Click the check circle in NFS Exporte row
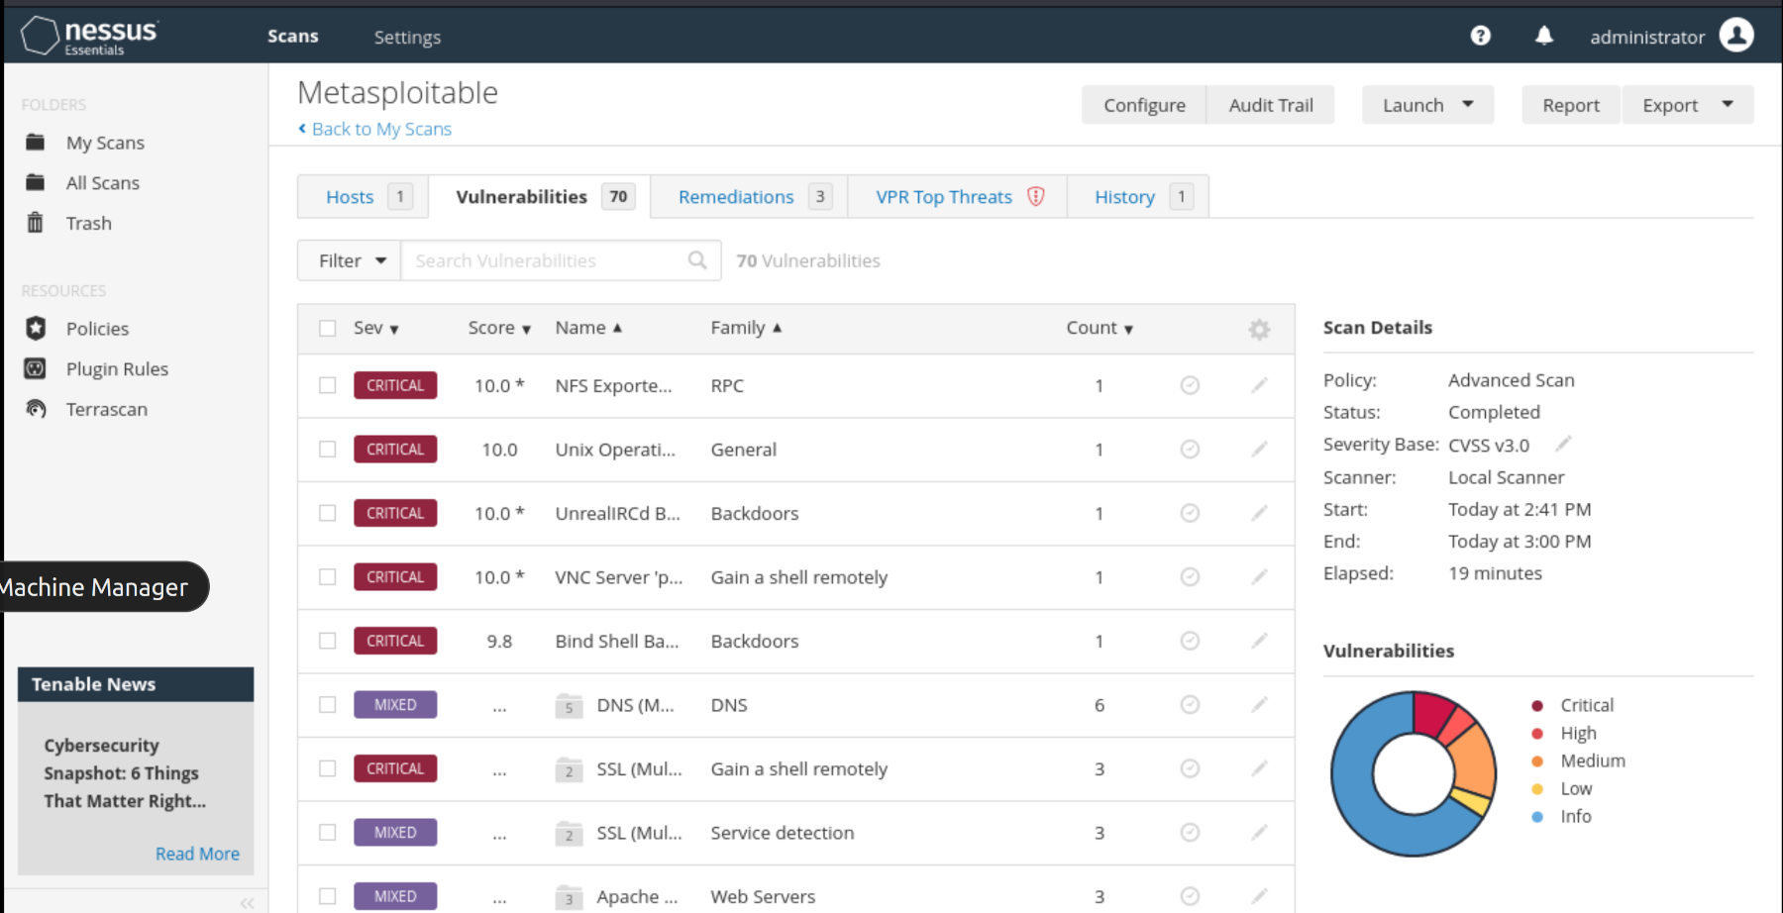 [1190, 385]
